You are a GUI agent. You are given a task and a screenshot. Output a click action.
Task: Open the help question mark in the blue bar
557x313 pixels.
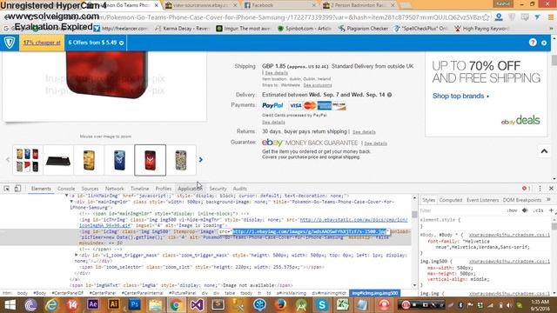[x=533, y=43]
